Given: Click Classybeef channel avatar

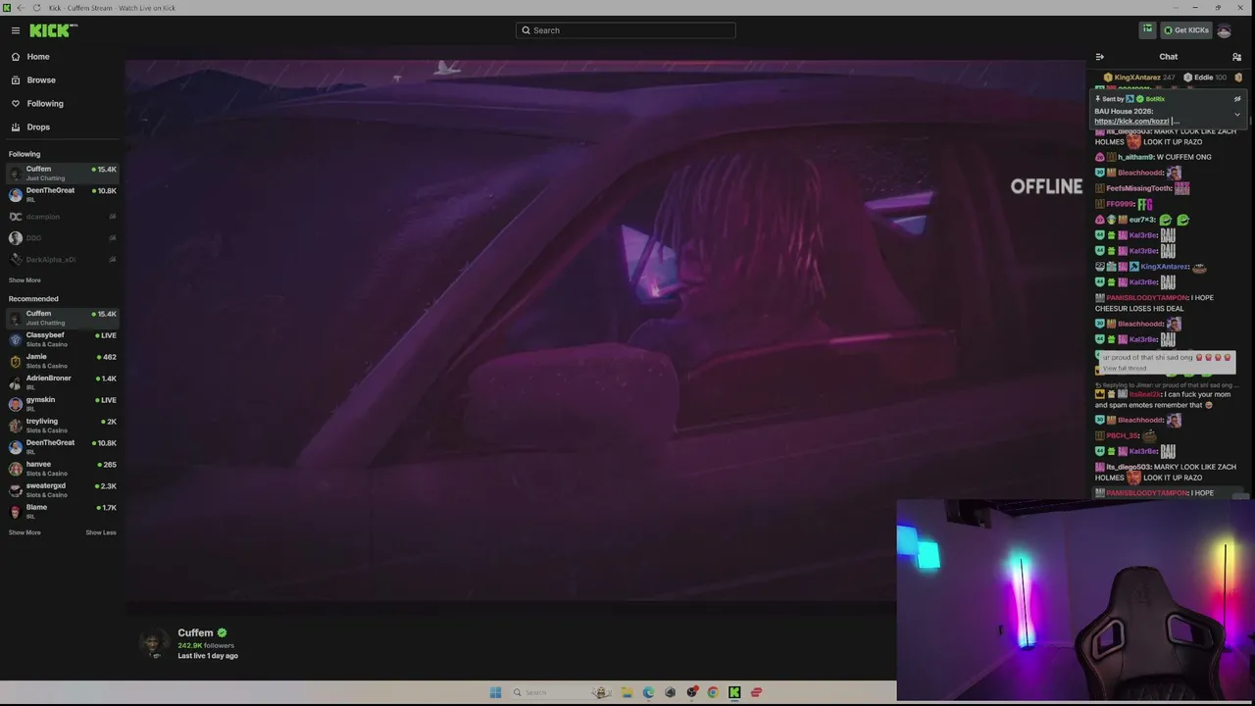Looking at the screenshot, I should (15, 339).
